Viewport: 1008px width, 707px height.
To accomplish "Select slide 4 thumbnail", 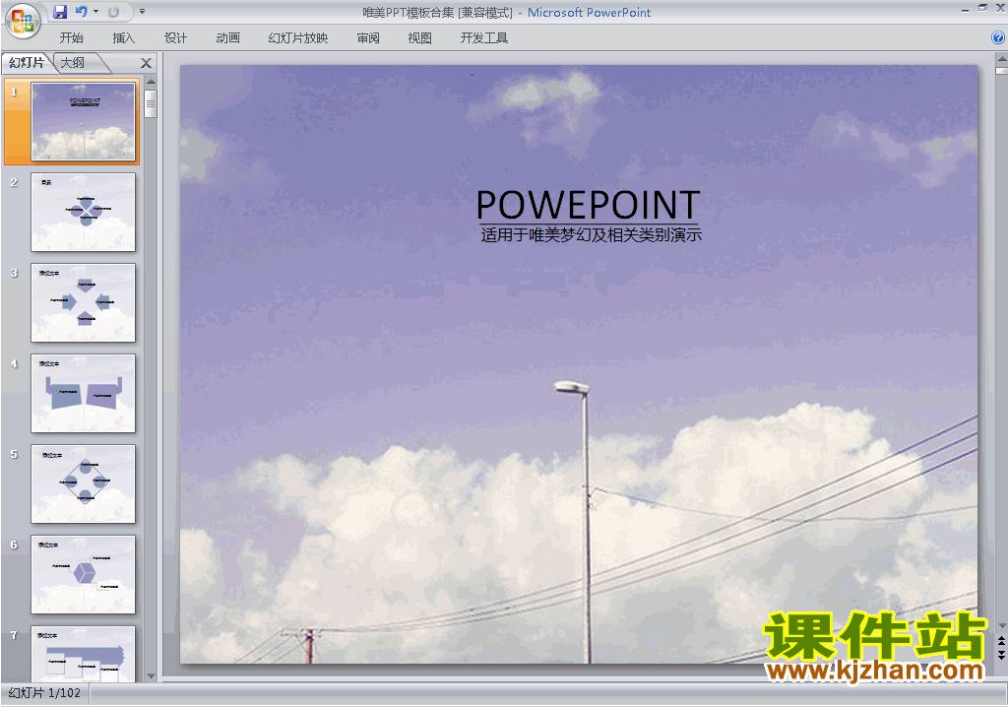I will tap(84, 393).
